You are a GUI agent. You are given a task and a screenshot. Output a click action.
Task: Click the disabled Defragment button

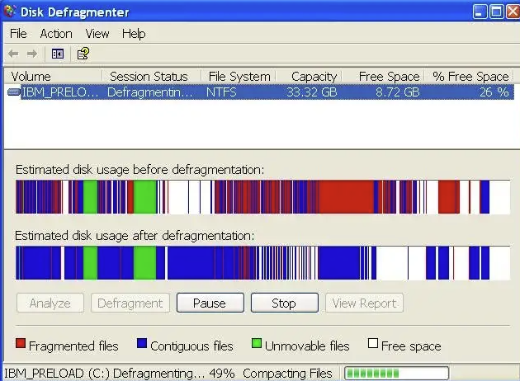[130, 303]
